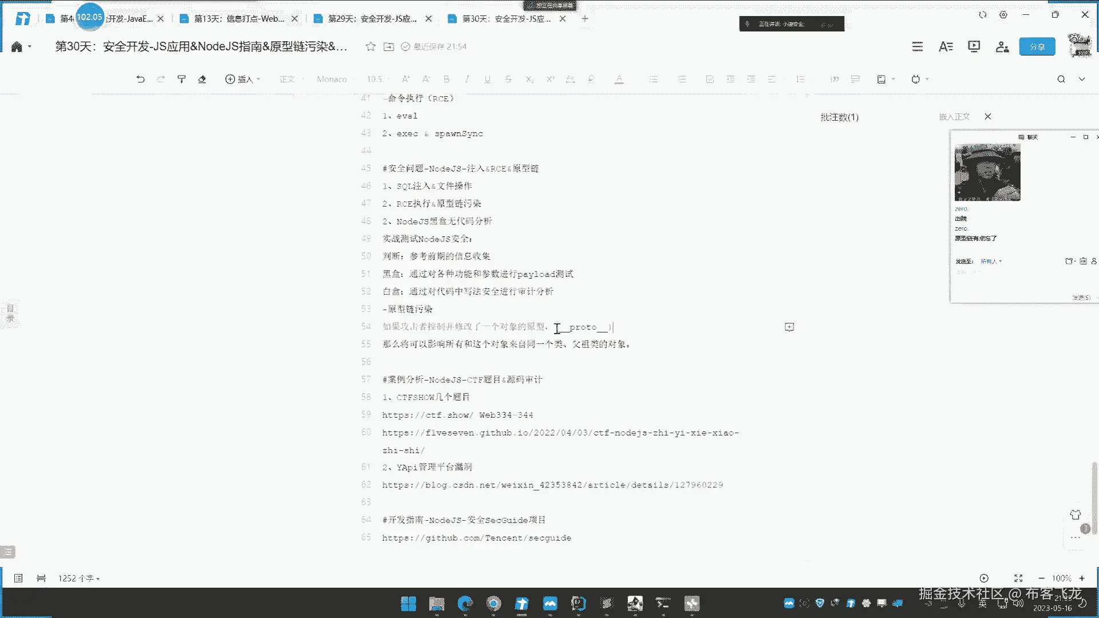
Task: Select the format painter tool
Action: 181,79
